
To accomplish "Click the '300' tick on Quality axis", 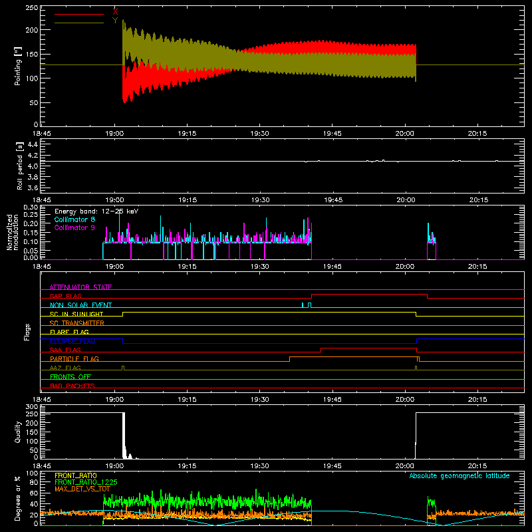I will (x=32, y=407).
